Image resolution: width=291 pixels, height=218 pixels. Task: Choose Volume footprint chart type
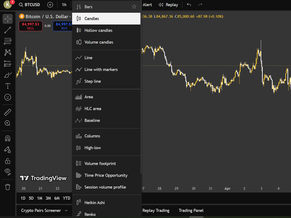[x=106, y=163]
